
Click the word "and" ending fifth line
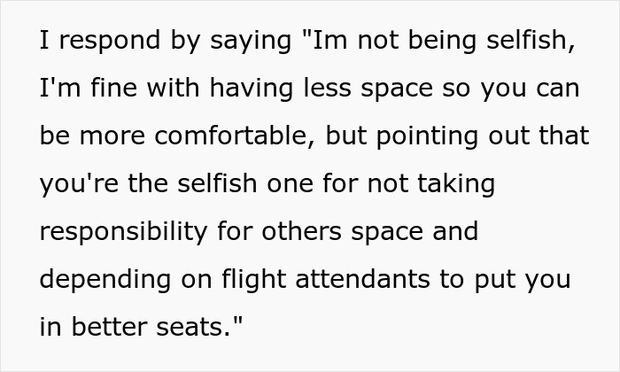455,231
